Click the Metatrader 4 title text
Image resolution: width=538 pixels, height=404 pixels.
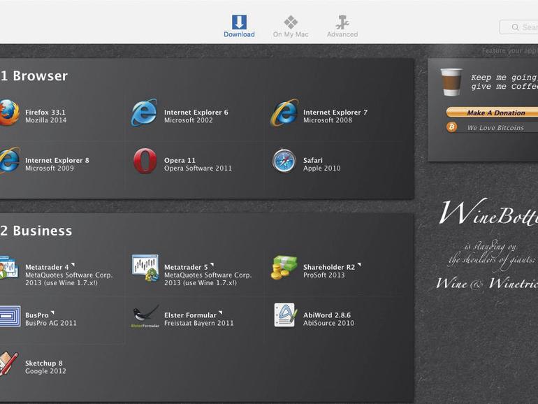(x=47, y=267)
